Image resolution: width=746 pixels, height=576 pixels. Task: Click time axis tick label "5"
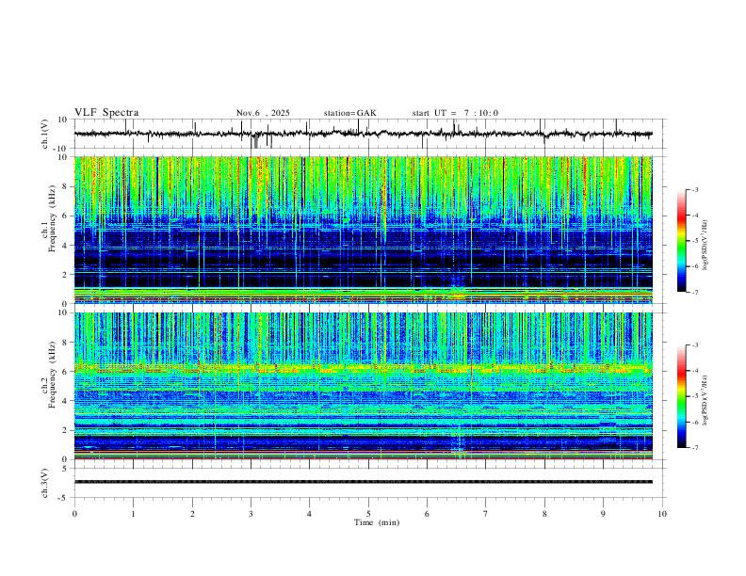(368, 514)
